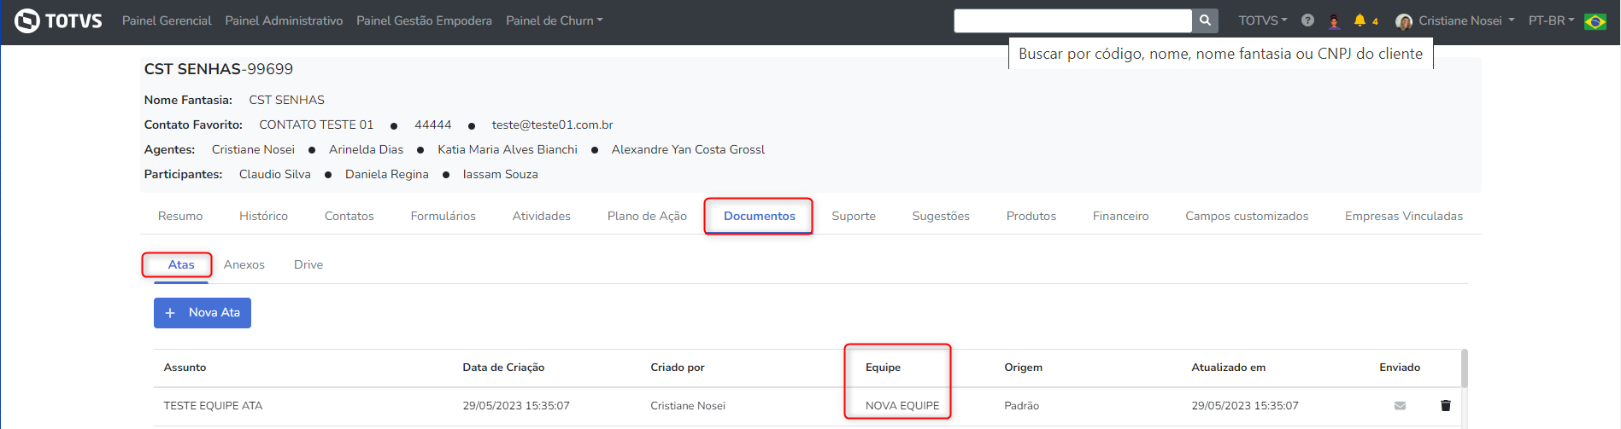
Task: Open the Painel Gerencial link
Action: click(x=167, y=20)
